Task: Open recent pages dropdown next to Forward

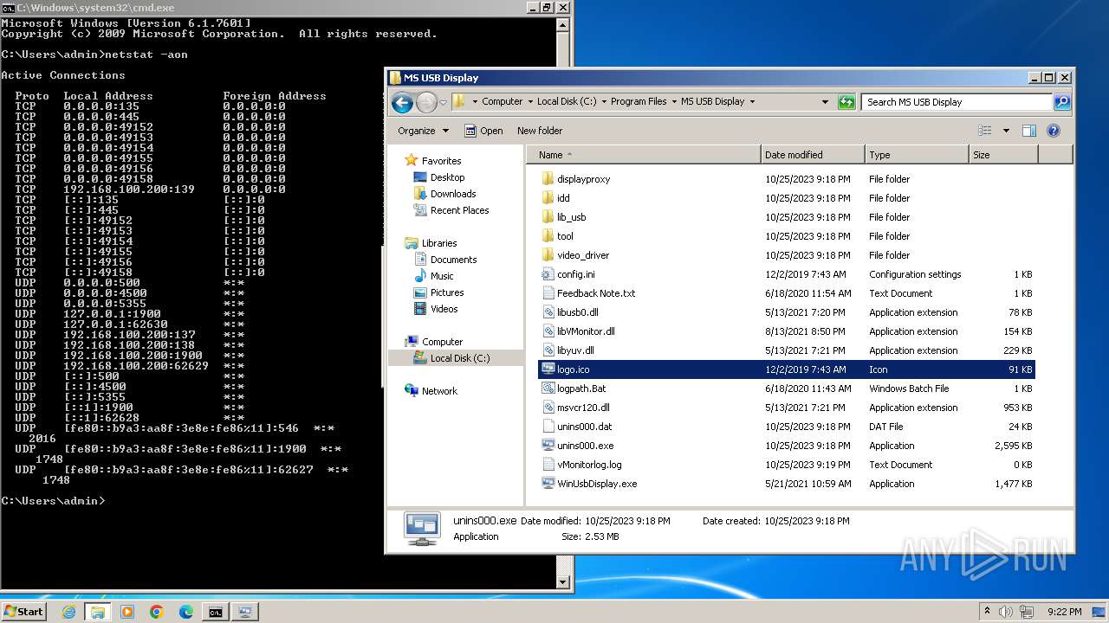Action: (x=443, y=103)
